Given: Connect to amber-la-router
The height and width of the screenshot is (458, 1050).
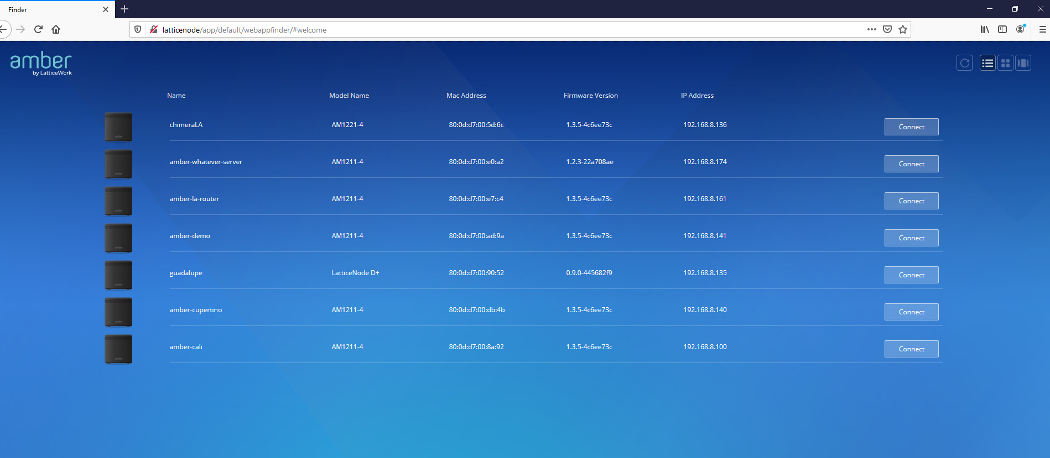Looking at the screenshot, I should coord(911,201).
